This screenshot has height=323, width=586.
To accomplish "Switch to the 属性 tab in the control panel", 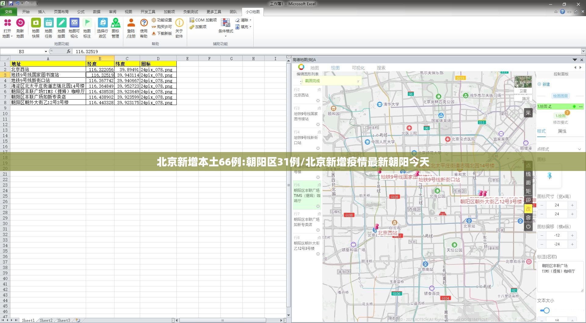I will point(562,131).
